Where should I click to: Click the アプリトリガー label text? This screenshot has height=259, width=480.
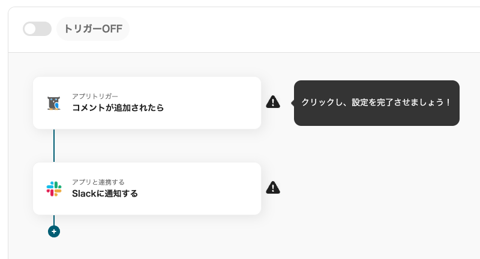[95, 96]
